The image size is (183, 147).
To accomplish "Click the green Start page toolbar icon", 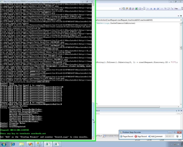I will (x=137, y=9).
